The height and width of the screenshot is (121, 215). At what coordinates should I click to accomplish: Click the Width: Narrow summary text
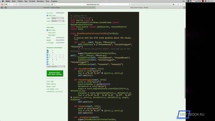click(51, 84)
